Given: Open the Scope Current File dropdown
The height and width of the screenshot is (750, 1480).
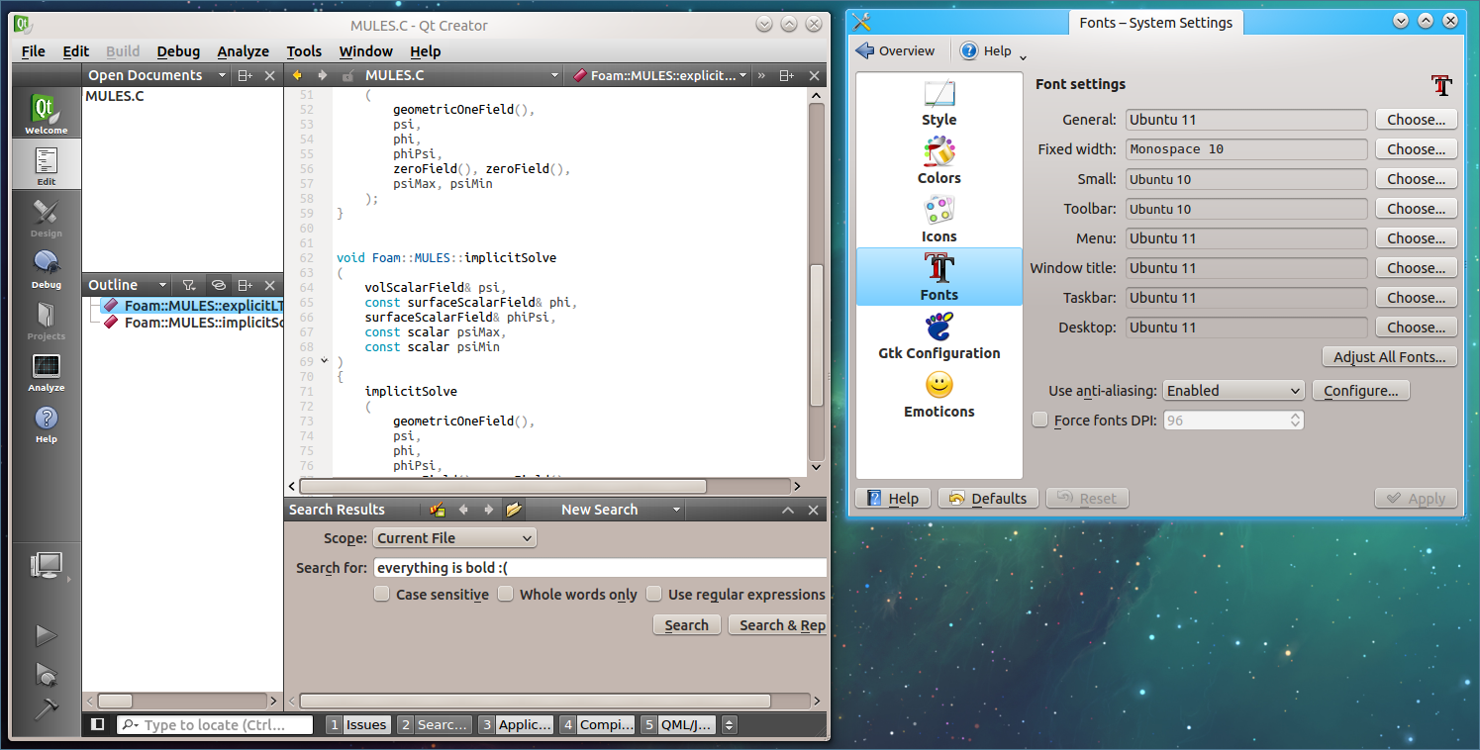Looking at the screenshot, I should (454, 538).
